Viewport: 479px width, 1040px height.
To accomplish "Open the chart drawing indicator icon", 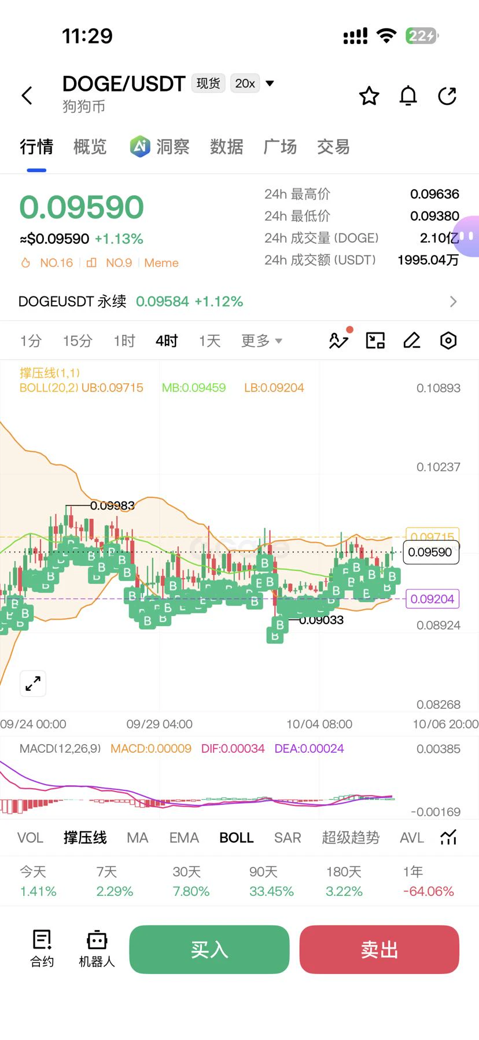I will [x=340, y=339].
